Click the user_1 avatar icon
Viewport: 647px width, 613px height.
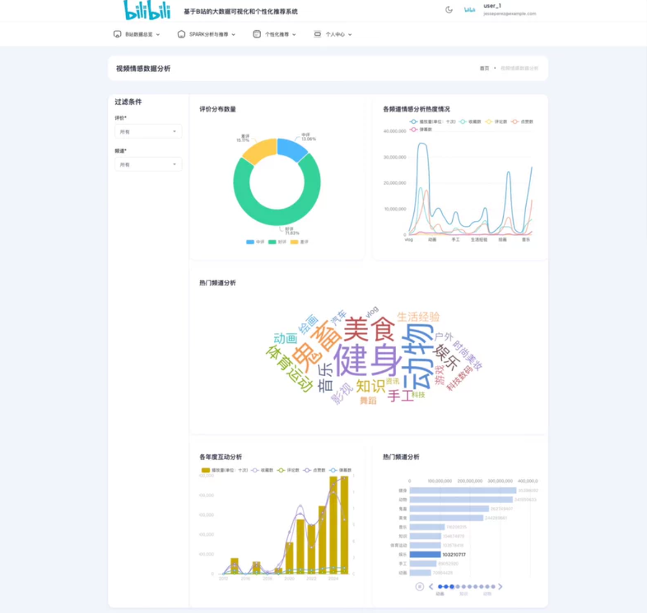(x=470, y=10)
